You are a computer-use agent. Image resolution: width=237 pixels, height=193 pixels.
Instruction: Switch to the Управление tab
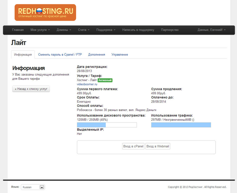[x=120, y=54]
